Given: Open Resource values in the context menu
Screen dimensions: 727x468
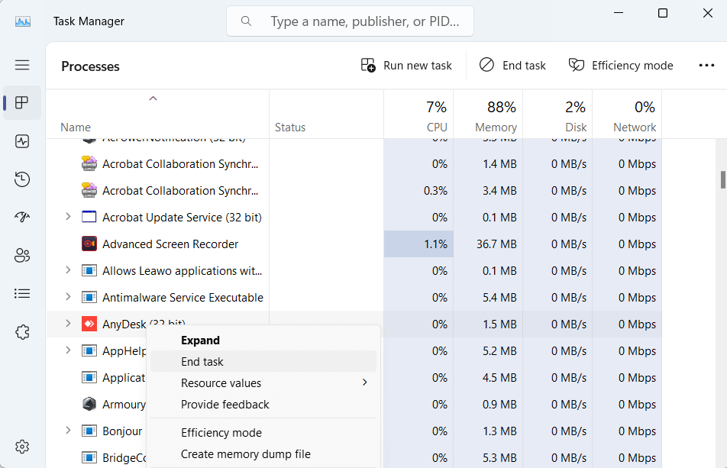Looking at the screenshot, I should pos(263,382).
